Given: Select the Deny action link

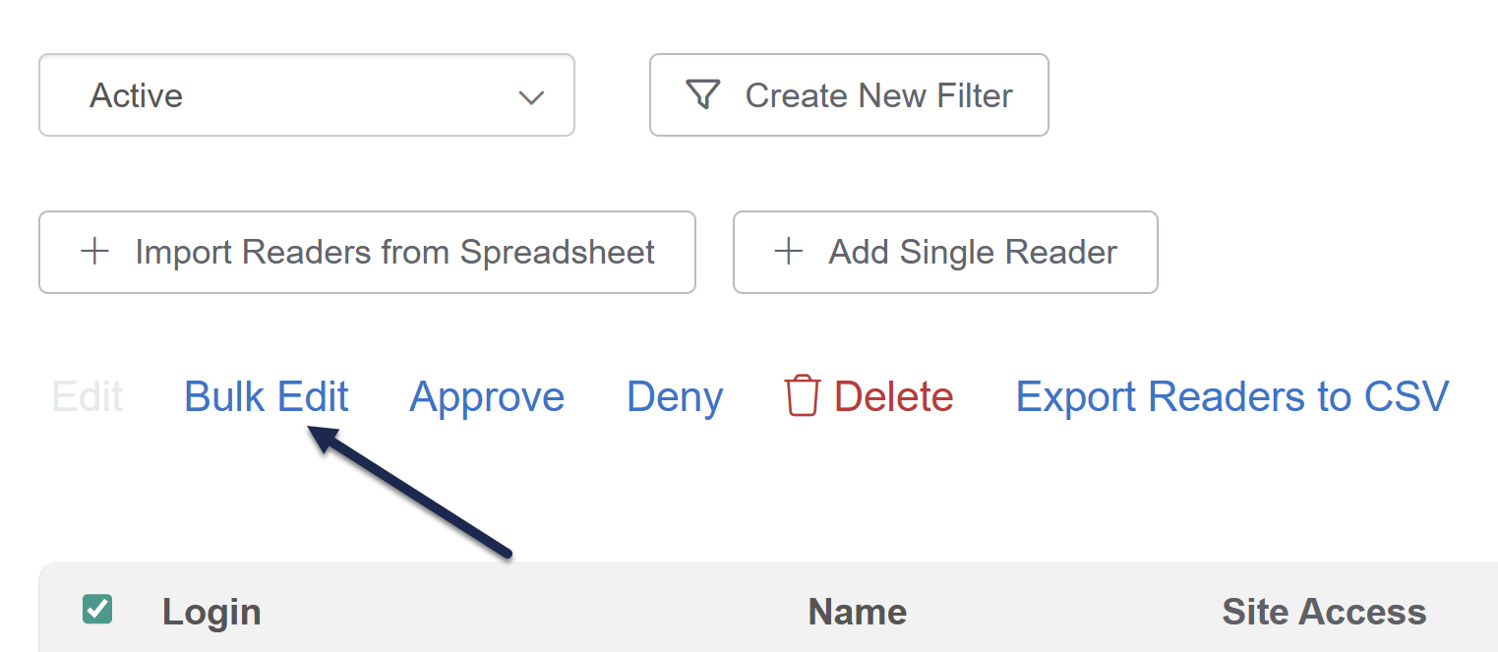Looking at the screenshot, I should [x=675, y=396].
